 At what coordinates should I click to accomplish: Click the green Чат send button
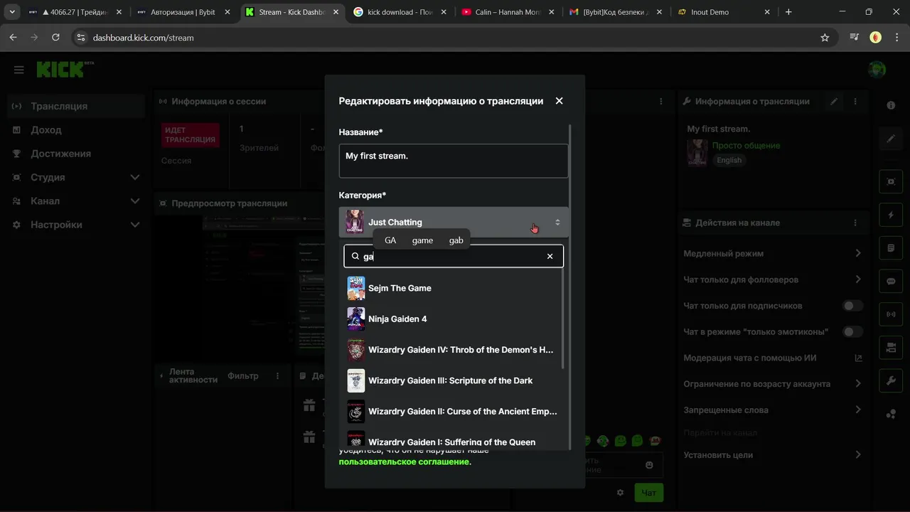(648, 492)
